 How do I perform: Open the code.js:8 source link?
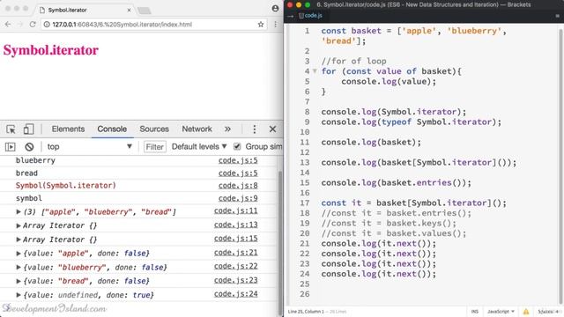click(x=238, y=186)
